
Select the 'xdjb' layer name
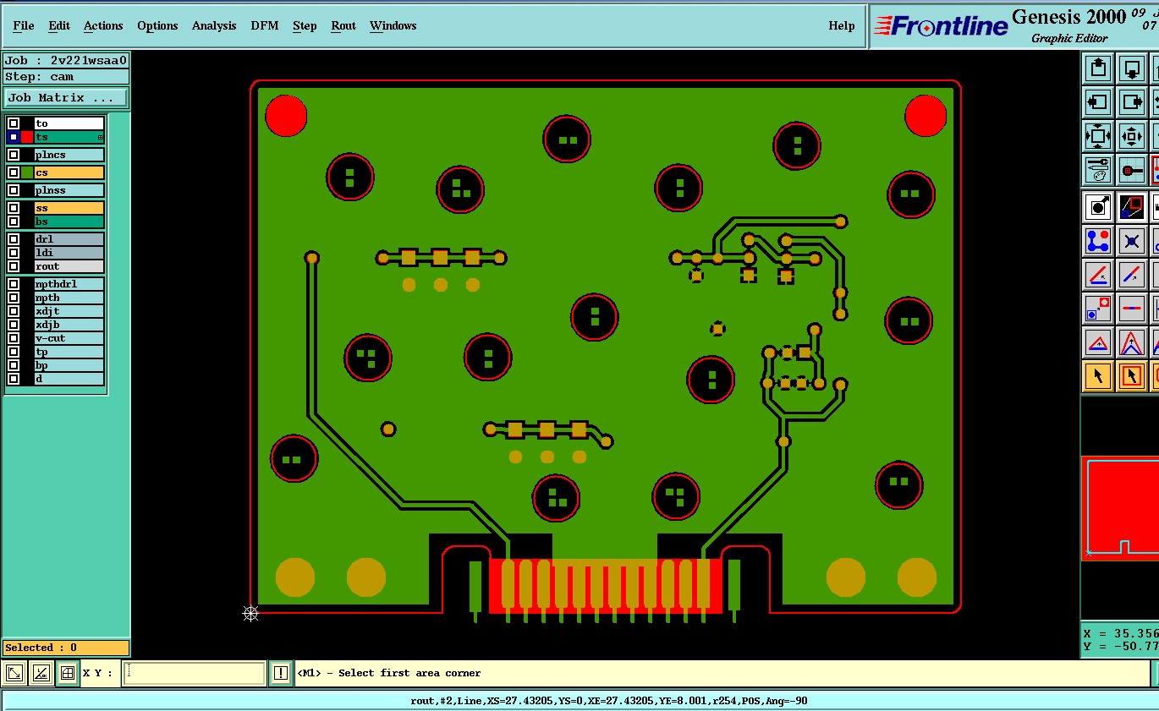pyautogui.click(x=69, y=325)
